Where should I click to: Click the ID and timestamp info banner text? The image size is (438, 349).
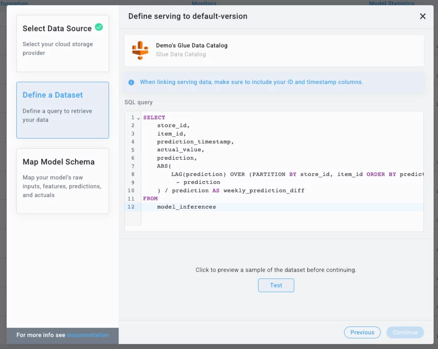click(251, 82)
